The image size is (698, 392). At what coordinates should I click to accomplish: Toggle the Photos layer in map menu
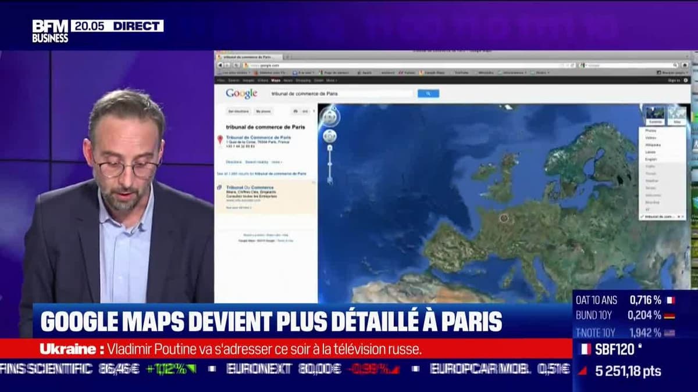coord(650,130)
